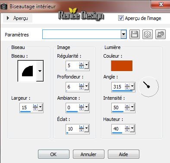Click the angle dial control
170x163 pixels.
tap(148, 87)
